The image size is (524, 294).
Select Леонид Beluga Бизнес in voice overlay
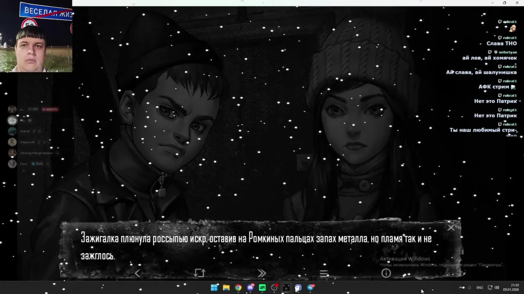[x=34, y=153]
